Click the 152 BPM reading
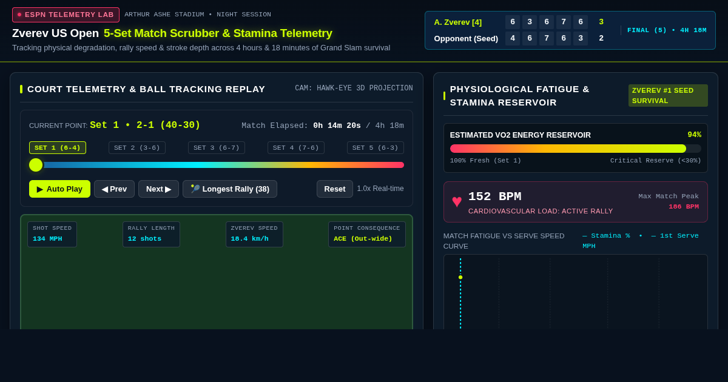 click(x=494, y=196)
